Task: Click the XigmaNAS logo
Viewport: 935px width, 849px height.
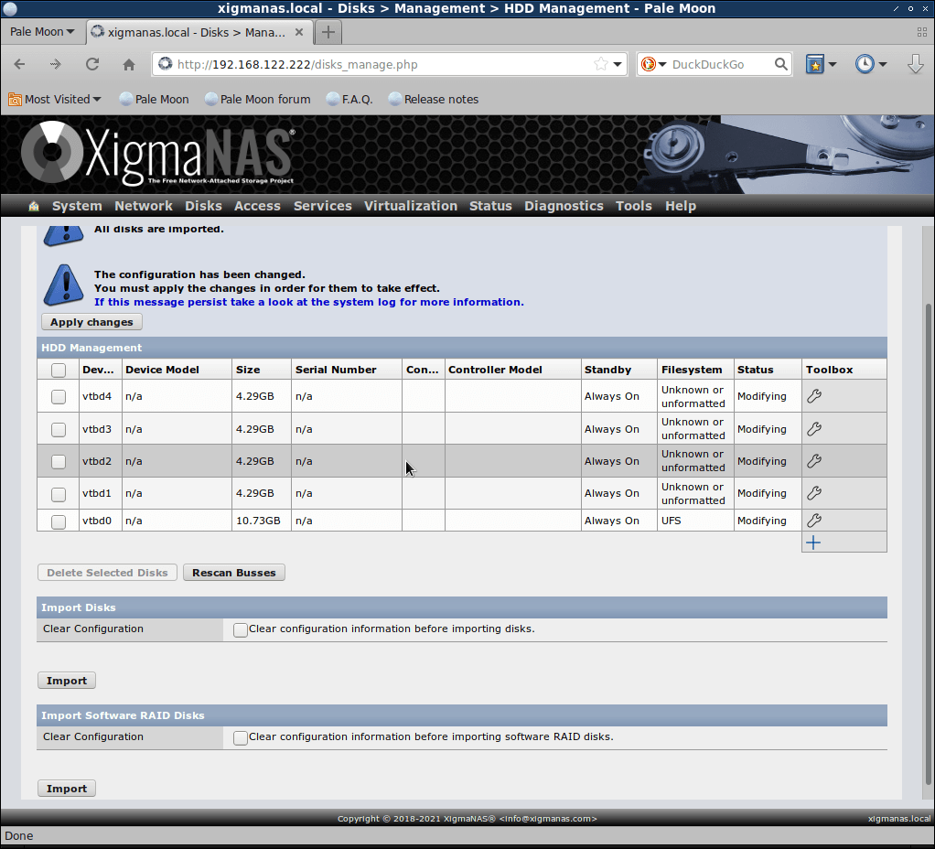Action: click(x=158, y=153)
